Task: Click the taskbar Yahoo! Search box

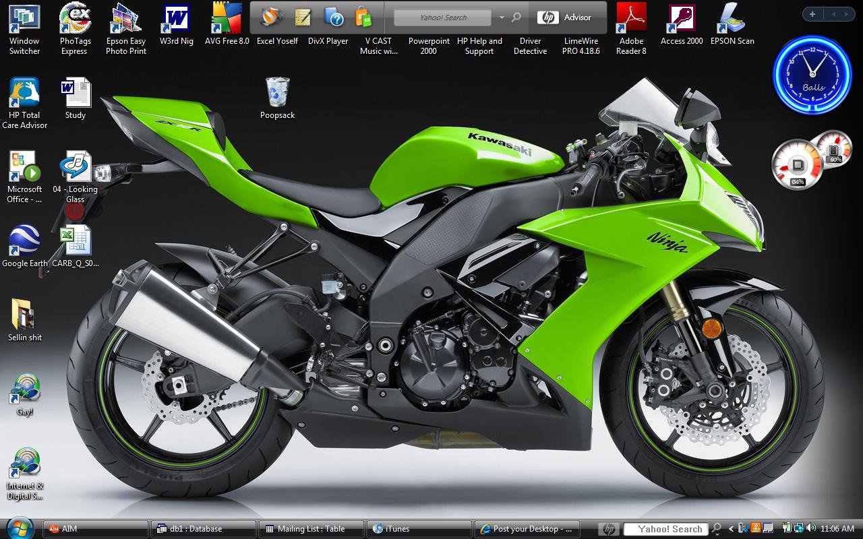Action: (x=666, y=529)
